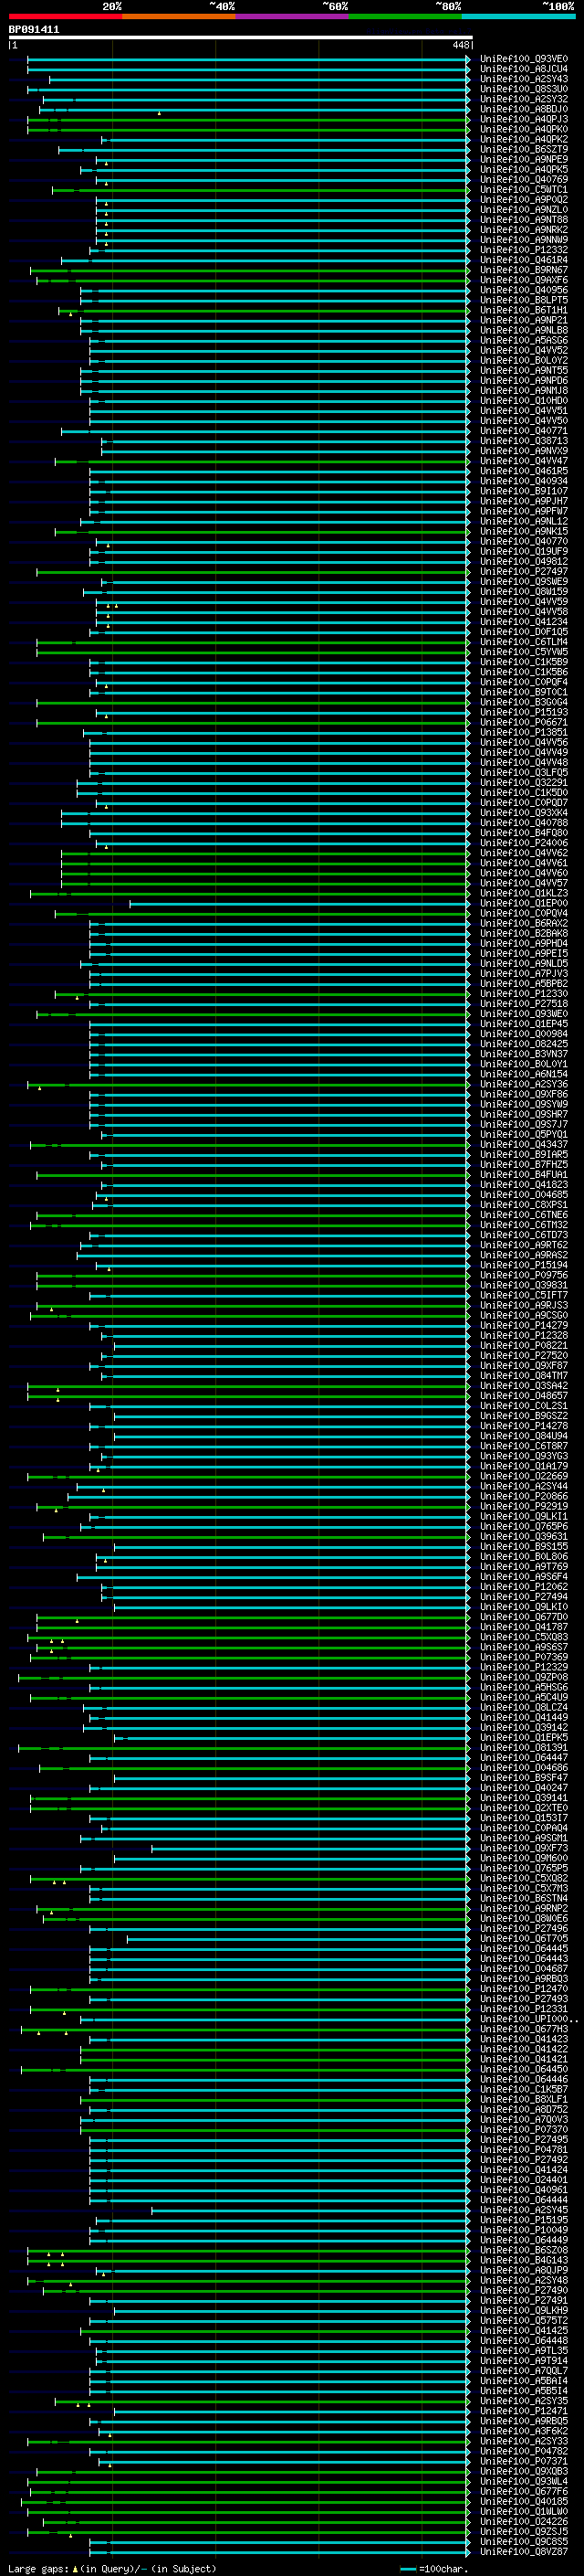The height and width of the screenshot is (2576, 584).
Task: Select the BP091411 query identifier
Action: pyautogui.click(x=34, y=29)
